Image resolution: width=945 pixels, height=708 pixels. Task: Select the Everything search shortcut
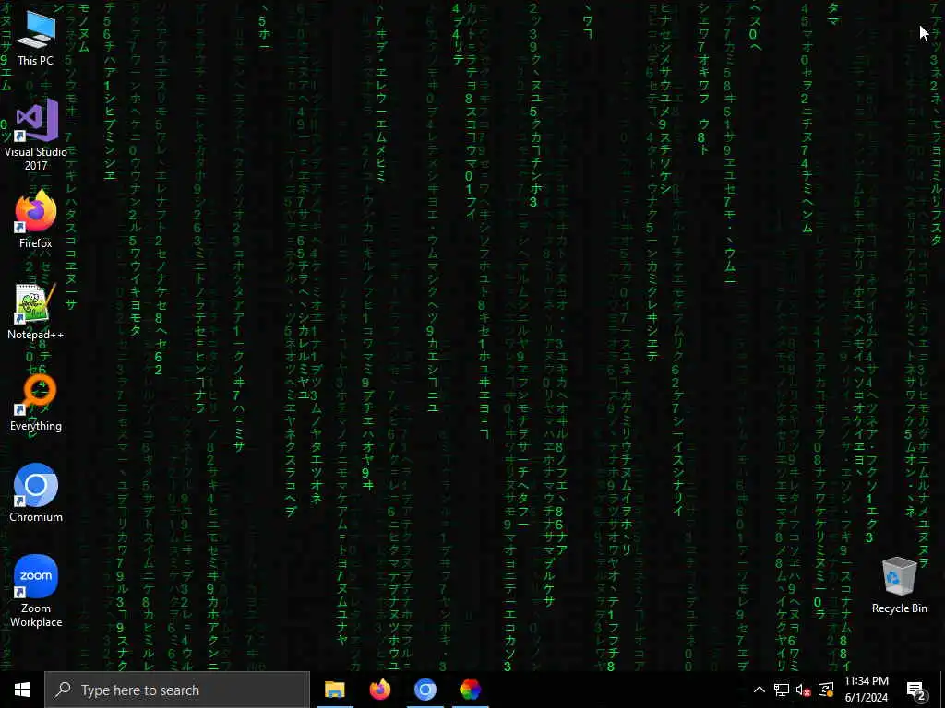tap(36, 403)
